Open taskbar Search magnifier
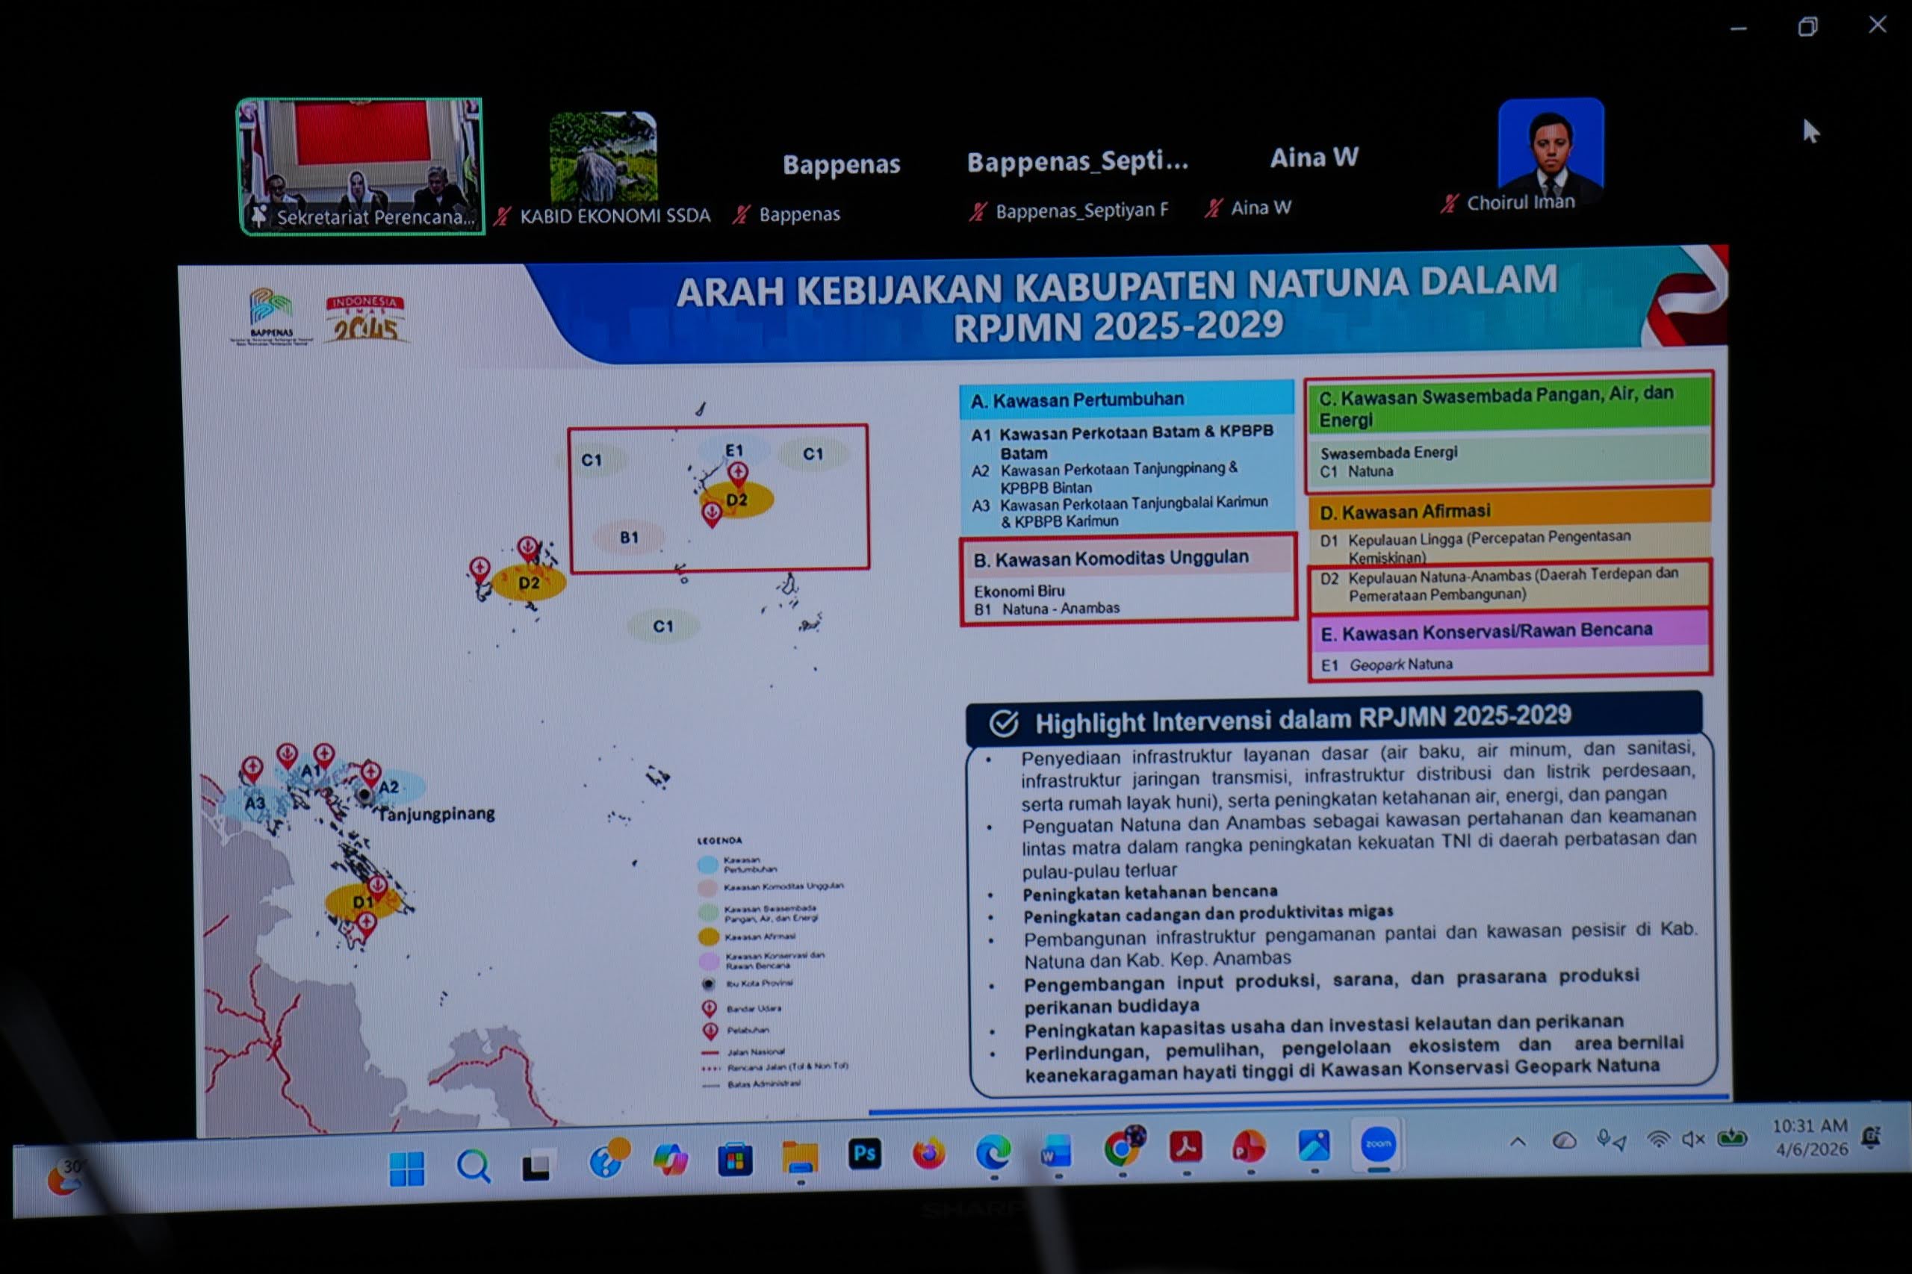Screen dimensions: 1912x1274 click(x=473, y=1166)
